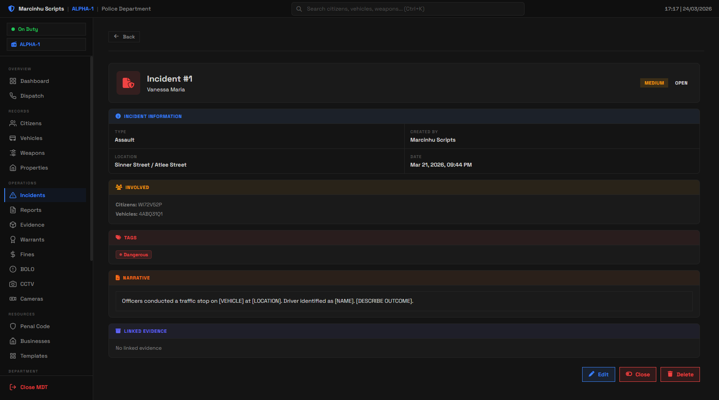Go to the Dashboard menu label
719x400 pixels.
35,81
